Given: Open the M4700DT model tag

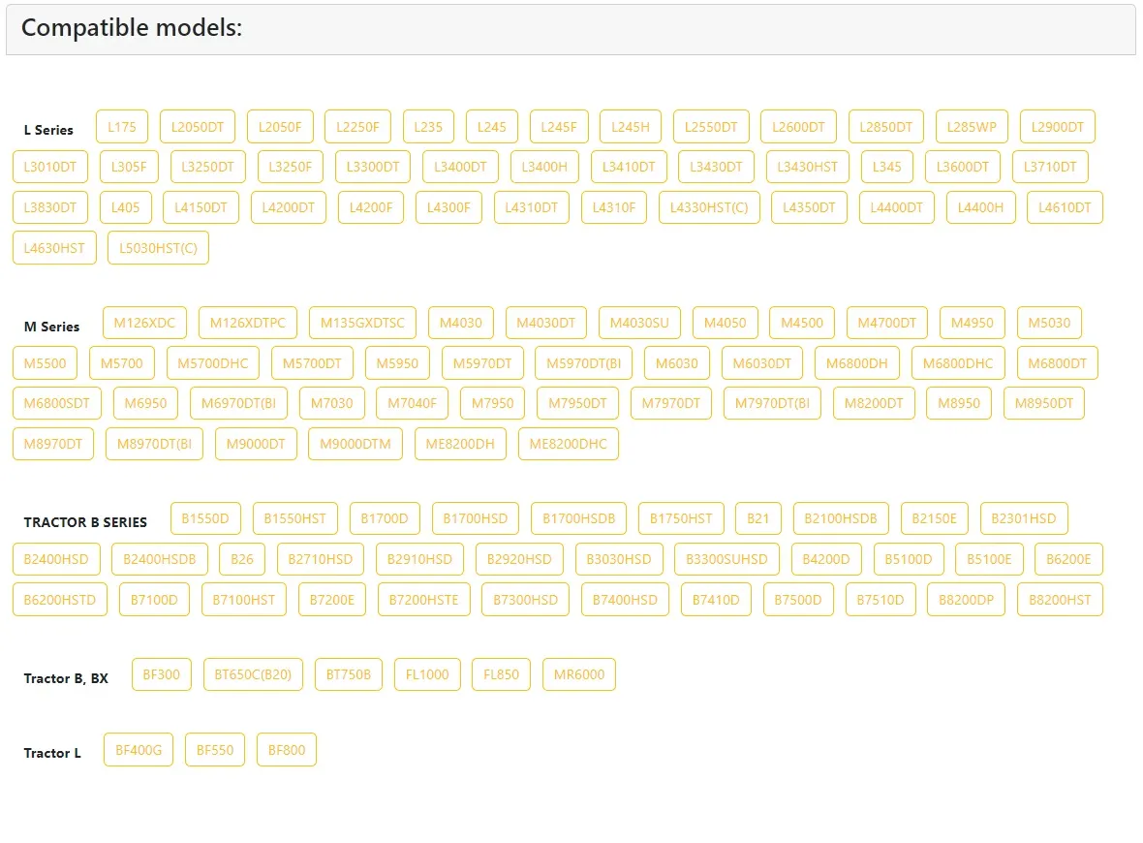Looking at the screenshot, I should point(887,323).
